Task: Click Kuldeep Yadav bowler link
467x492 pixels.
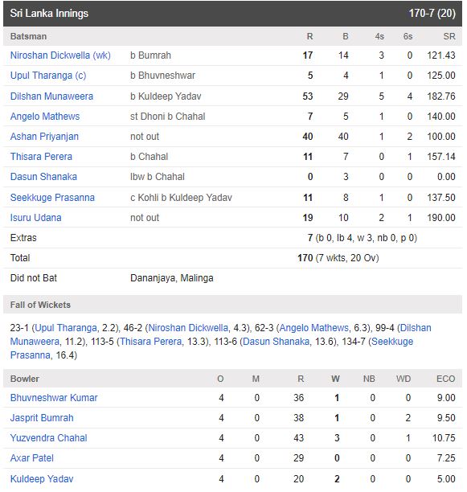Action: (x=42, y=479)
